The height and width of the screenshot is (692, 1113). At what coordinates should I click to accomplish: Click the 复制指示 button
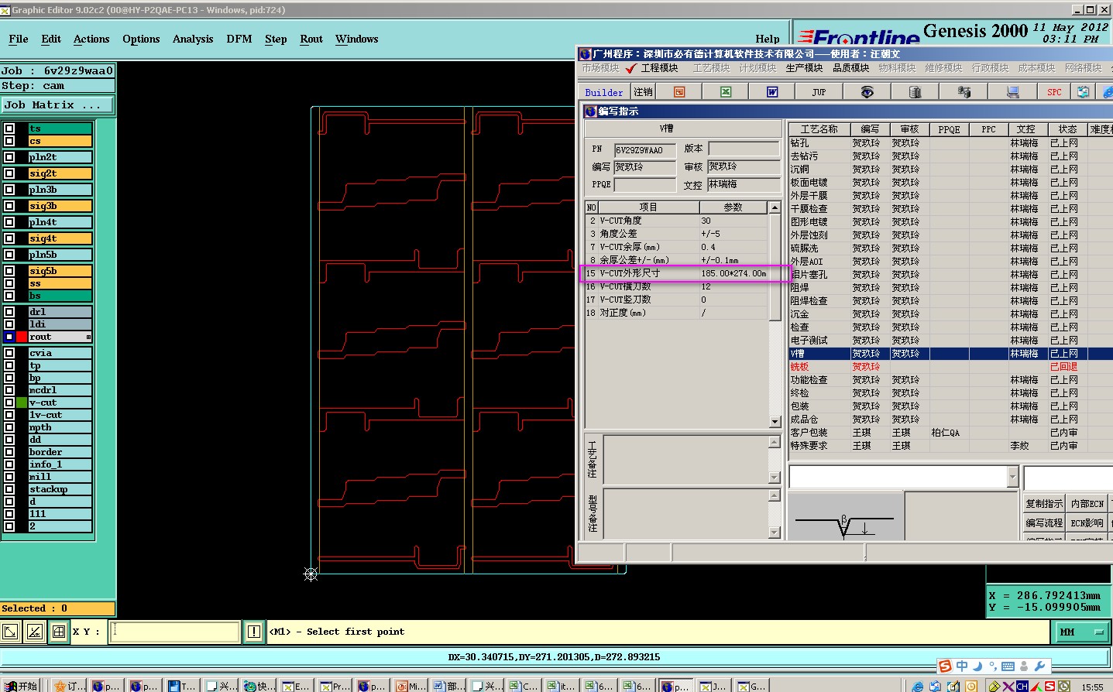tap(1044, 503)
